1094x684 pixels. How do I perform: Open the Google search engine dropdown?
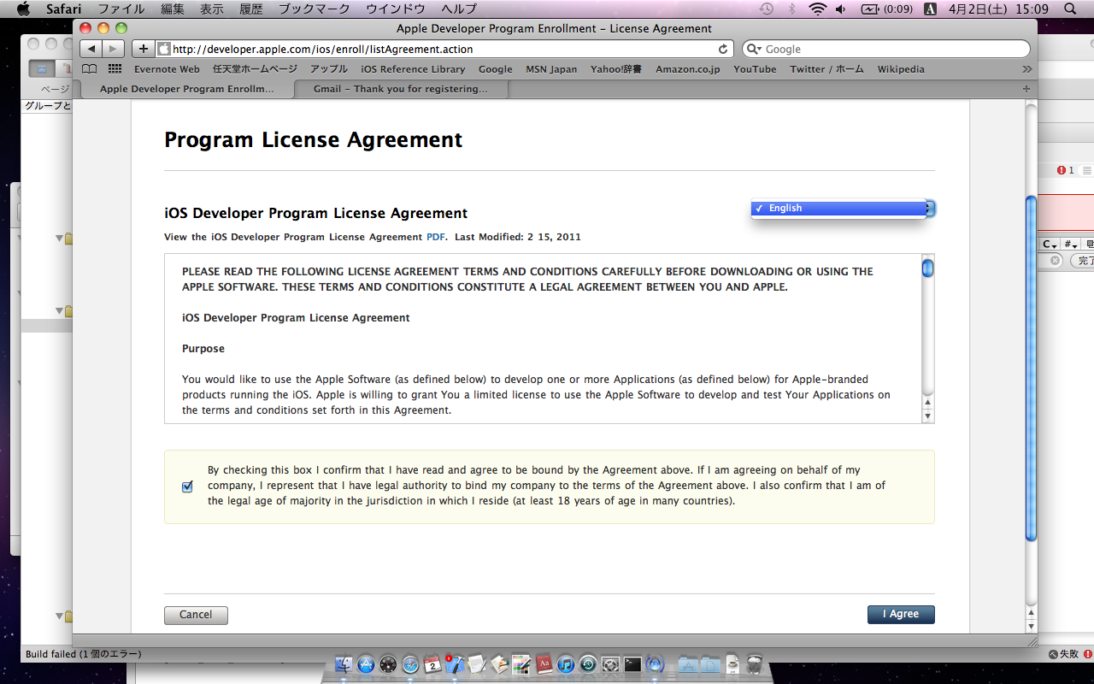[754, 49]
